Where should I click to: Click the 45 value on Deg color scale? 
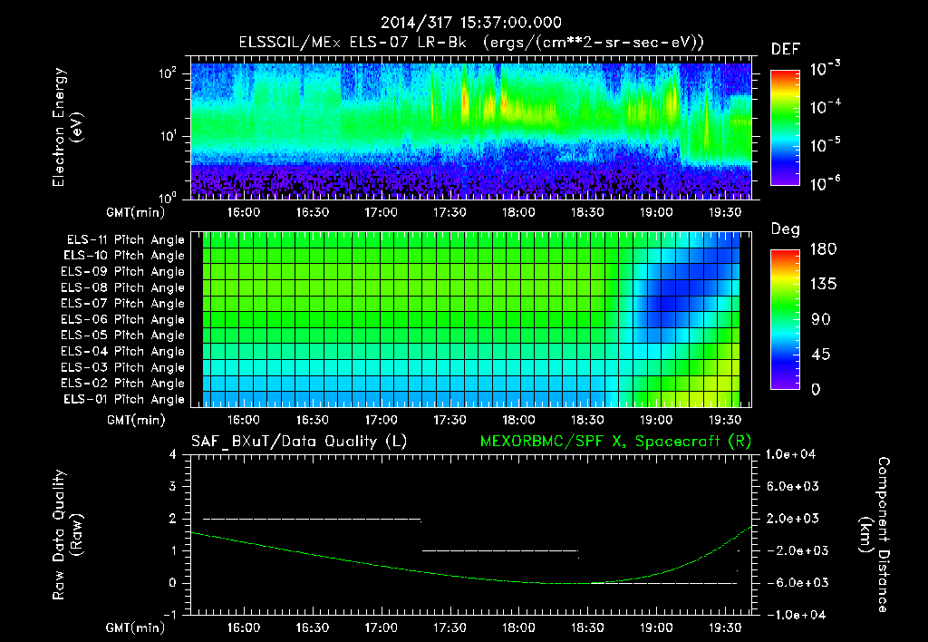coord(823,355)
